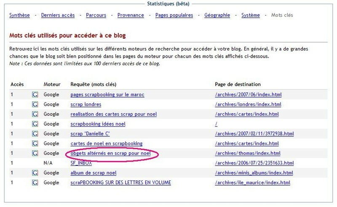This screenshot has height=207, width=337.
Task: Click access count '1' in SF_INBOX row
Action: (x=12, y=163)
